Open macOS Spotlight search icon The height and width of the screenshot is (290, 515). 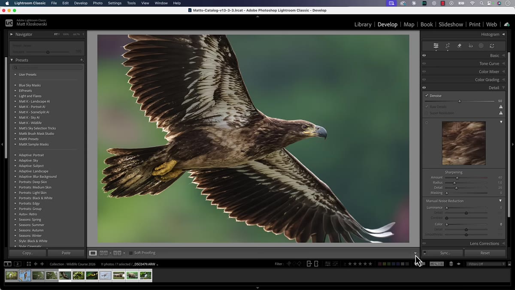(x=482, y=3)
